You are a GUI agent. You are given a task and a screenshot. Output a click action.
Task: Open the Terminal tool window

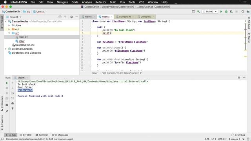(42, 135)
